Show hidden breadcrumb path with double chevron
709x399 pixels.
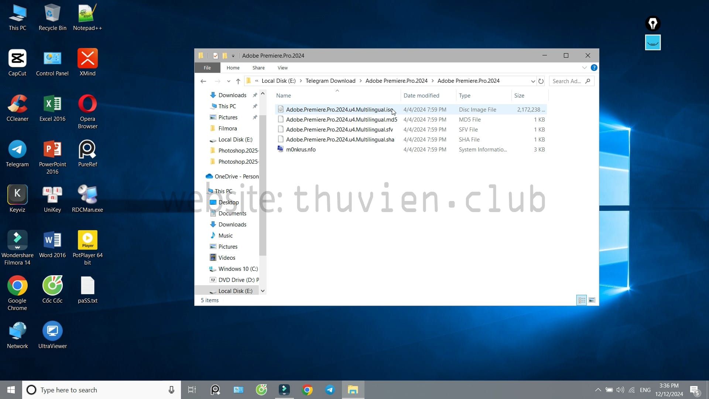pos(257,81)
